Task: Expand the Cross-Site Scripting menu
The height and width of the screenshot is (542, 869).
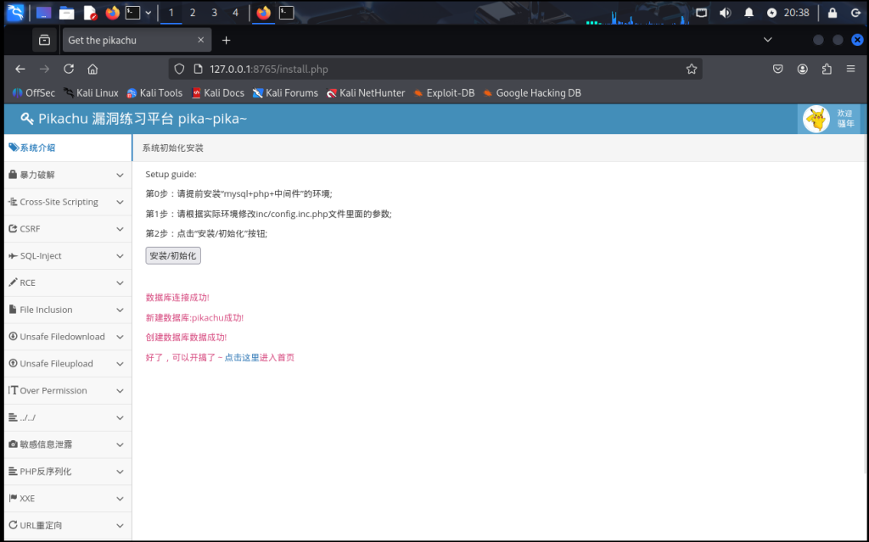Action: pyautogui.click(x=66, y=202)
